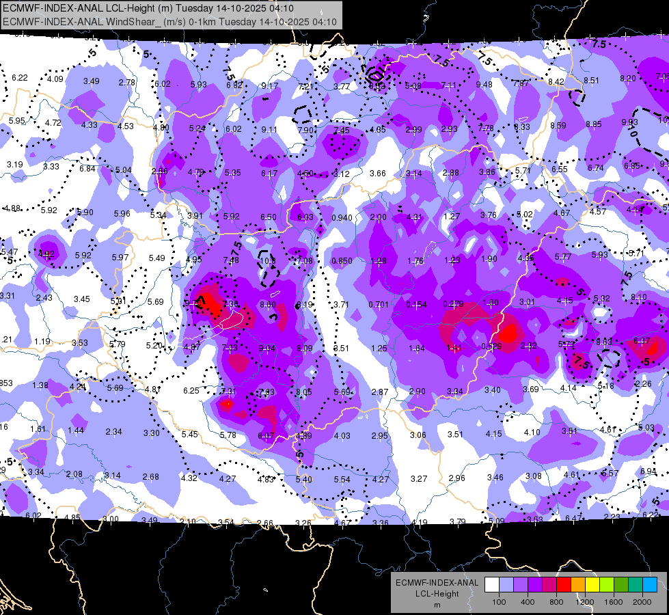
Task: Select the white swatch in the legend
Action: coord(492,585)
